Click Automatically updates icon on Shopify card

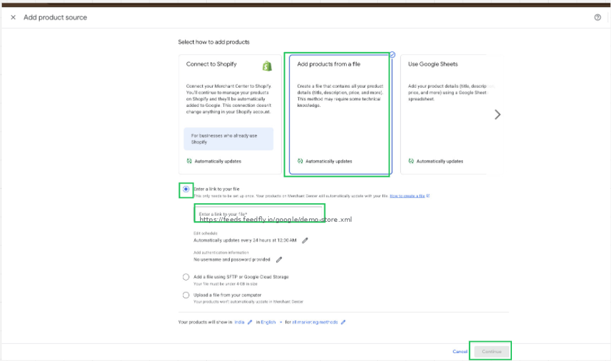point(189,161)
